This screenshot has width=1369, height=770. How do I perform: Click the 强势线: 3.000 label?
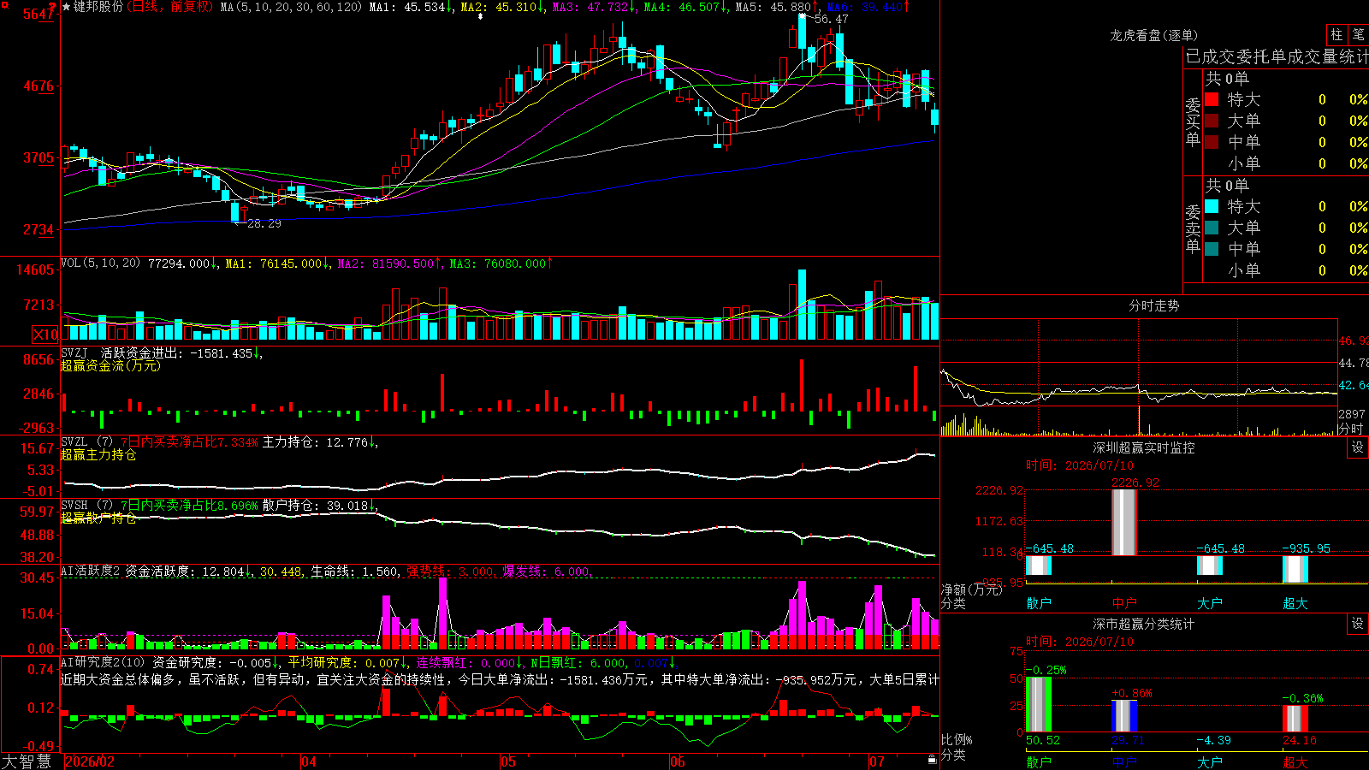point(450,571)
